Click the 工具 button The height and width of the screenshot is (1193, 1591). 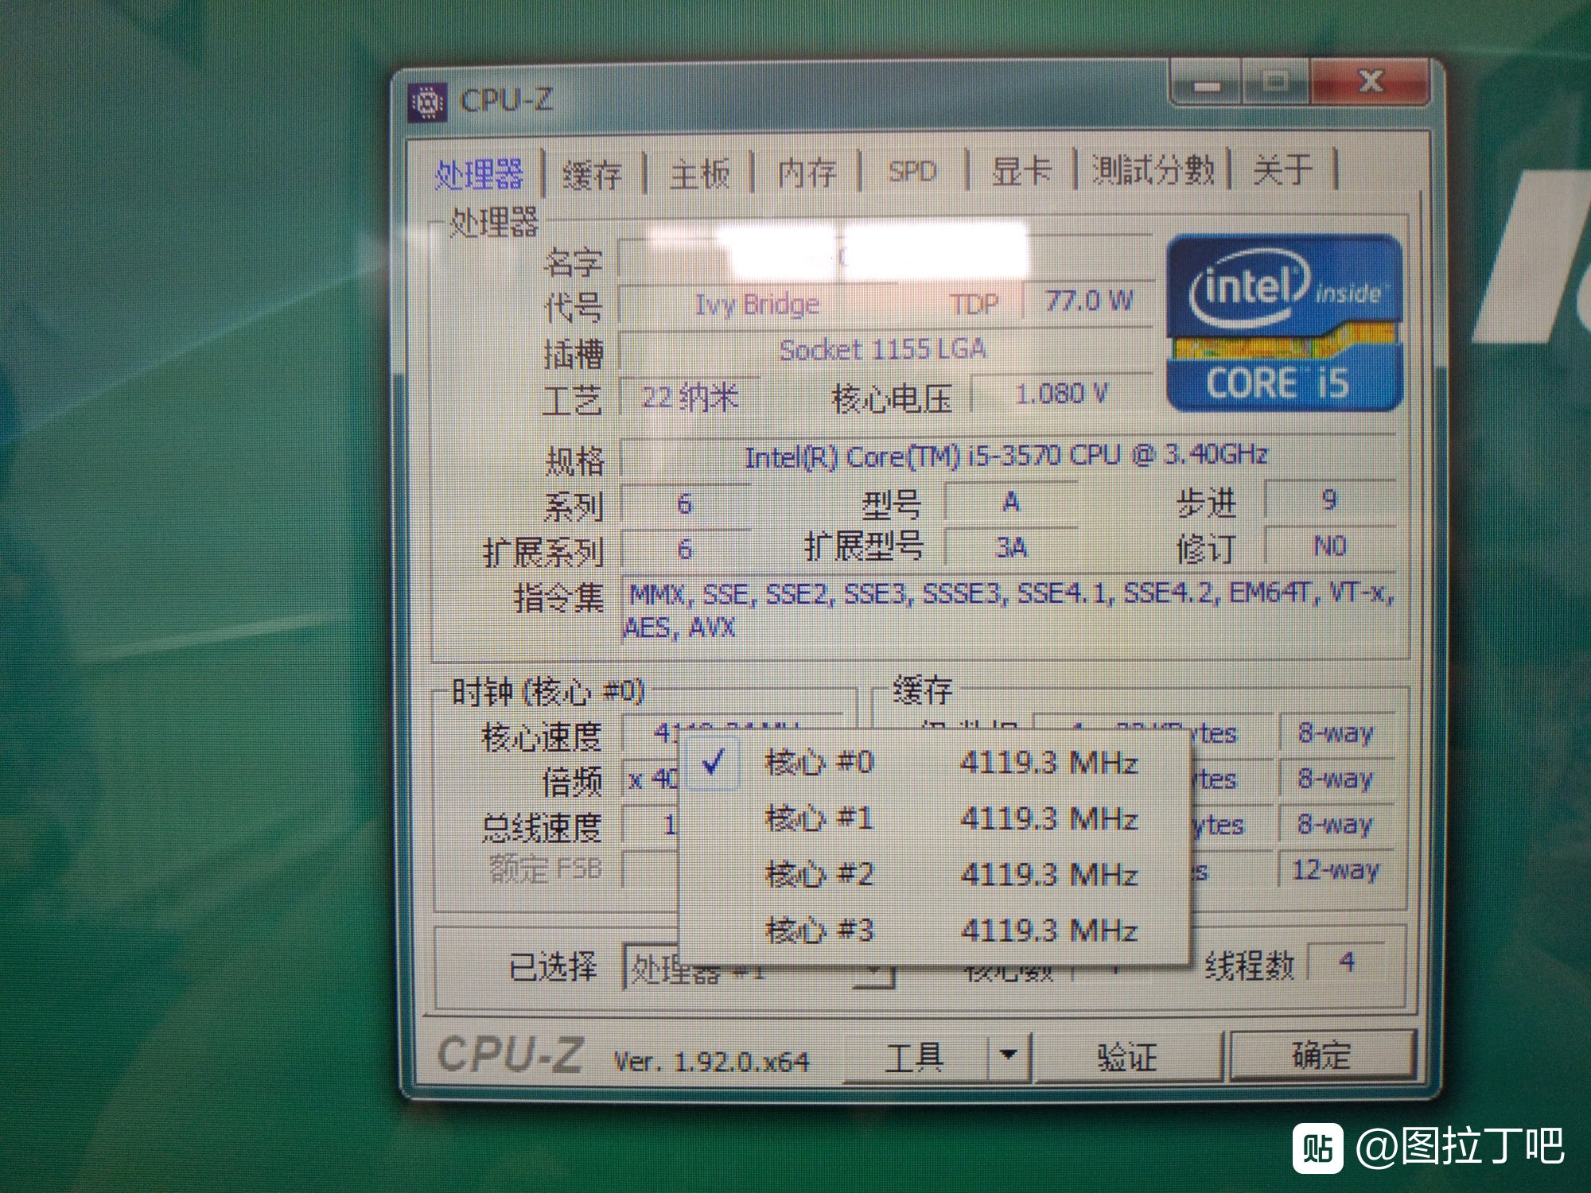pyautogui.click(x=916, y=1058)
